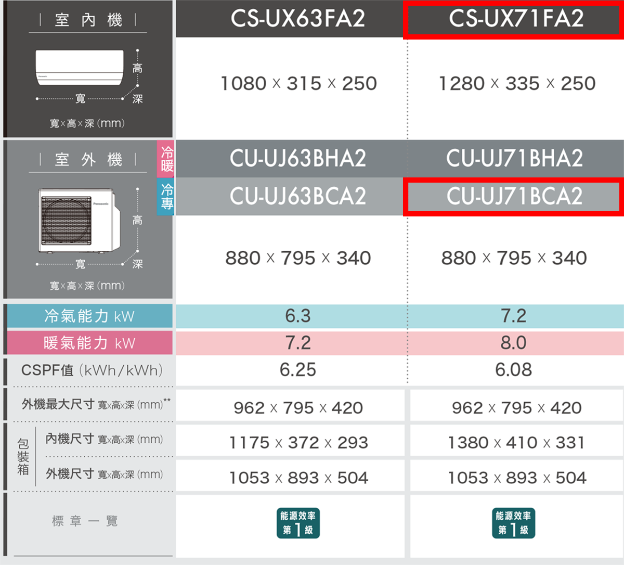Select cooling capacity value 6.3
This screenshot has width=624, height=565.
coord(298,316)
